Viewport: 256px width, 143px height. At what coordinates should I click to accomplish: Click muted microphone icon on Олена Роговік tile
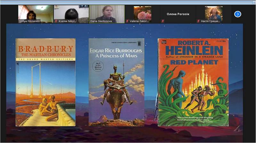pos(163,21)
